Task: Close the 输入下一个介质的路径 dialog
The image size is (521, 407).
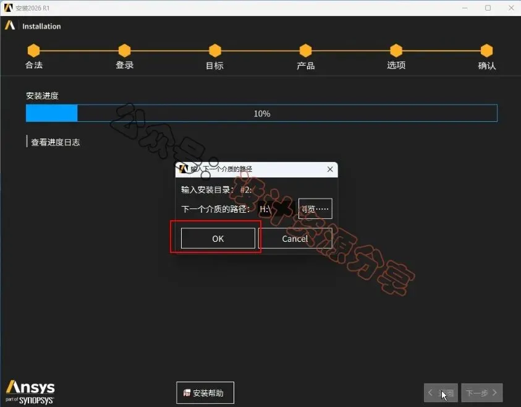Action: pos(330,169)
